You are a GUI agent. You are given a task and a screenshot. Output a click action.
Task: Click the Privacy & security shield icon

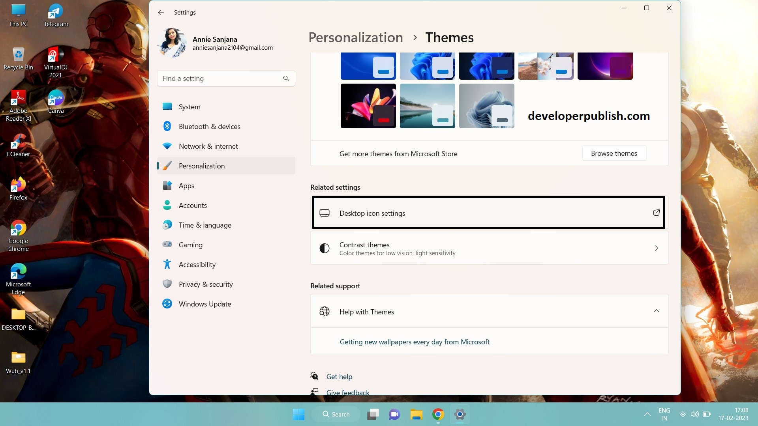click(x=167, y=284)
